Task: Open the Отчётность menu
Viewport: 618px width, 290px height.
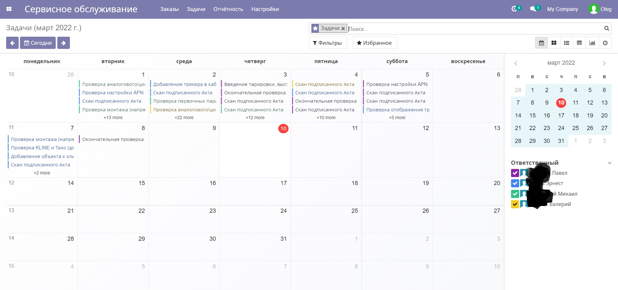Action: pos(228,9)
